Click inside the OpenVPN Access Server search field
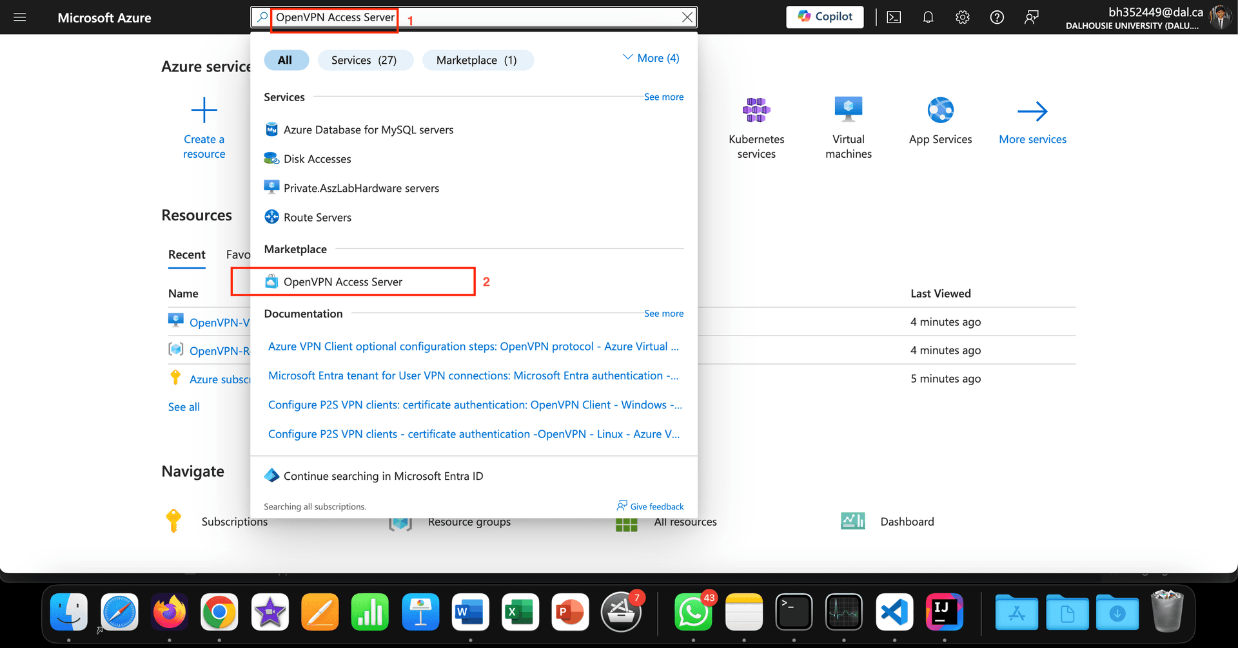Image resolution: width=1238 pixels, height=648 pixels. pos(477,17)
